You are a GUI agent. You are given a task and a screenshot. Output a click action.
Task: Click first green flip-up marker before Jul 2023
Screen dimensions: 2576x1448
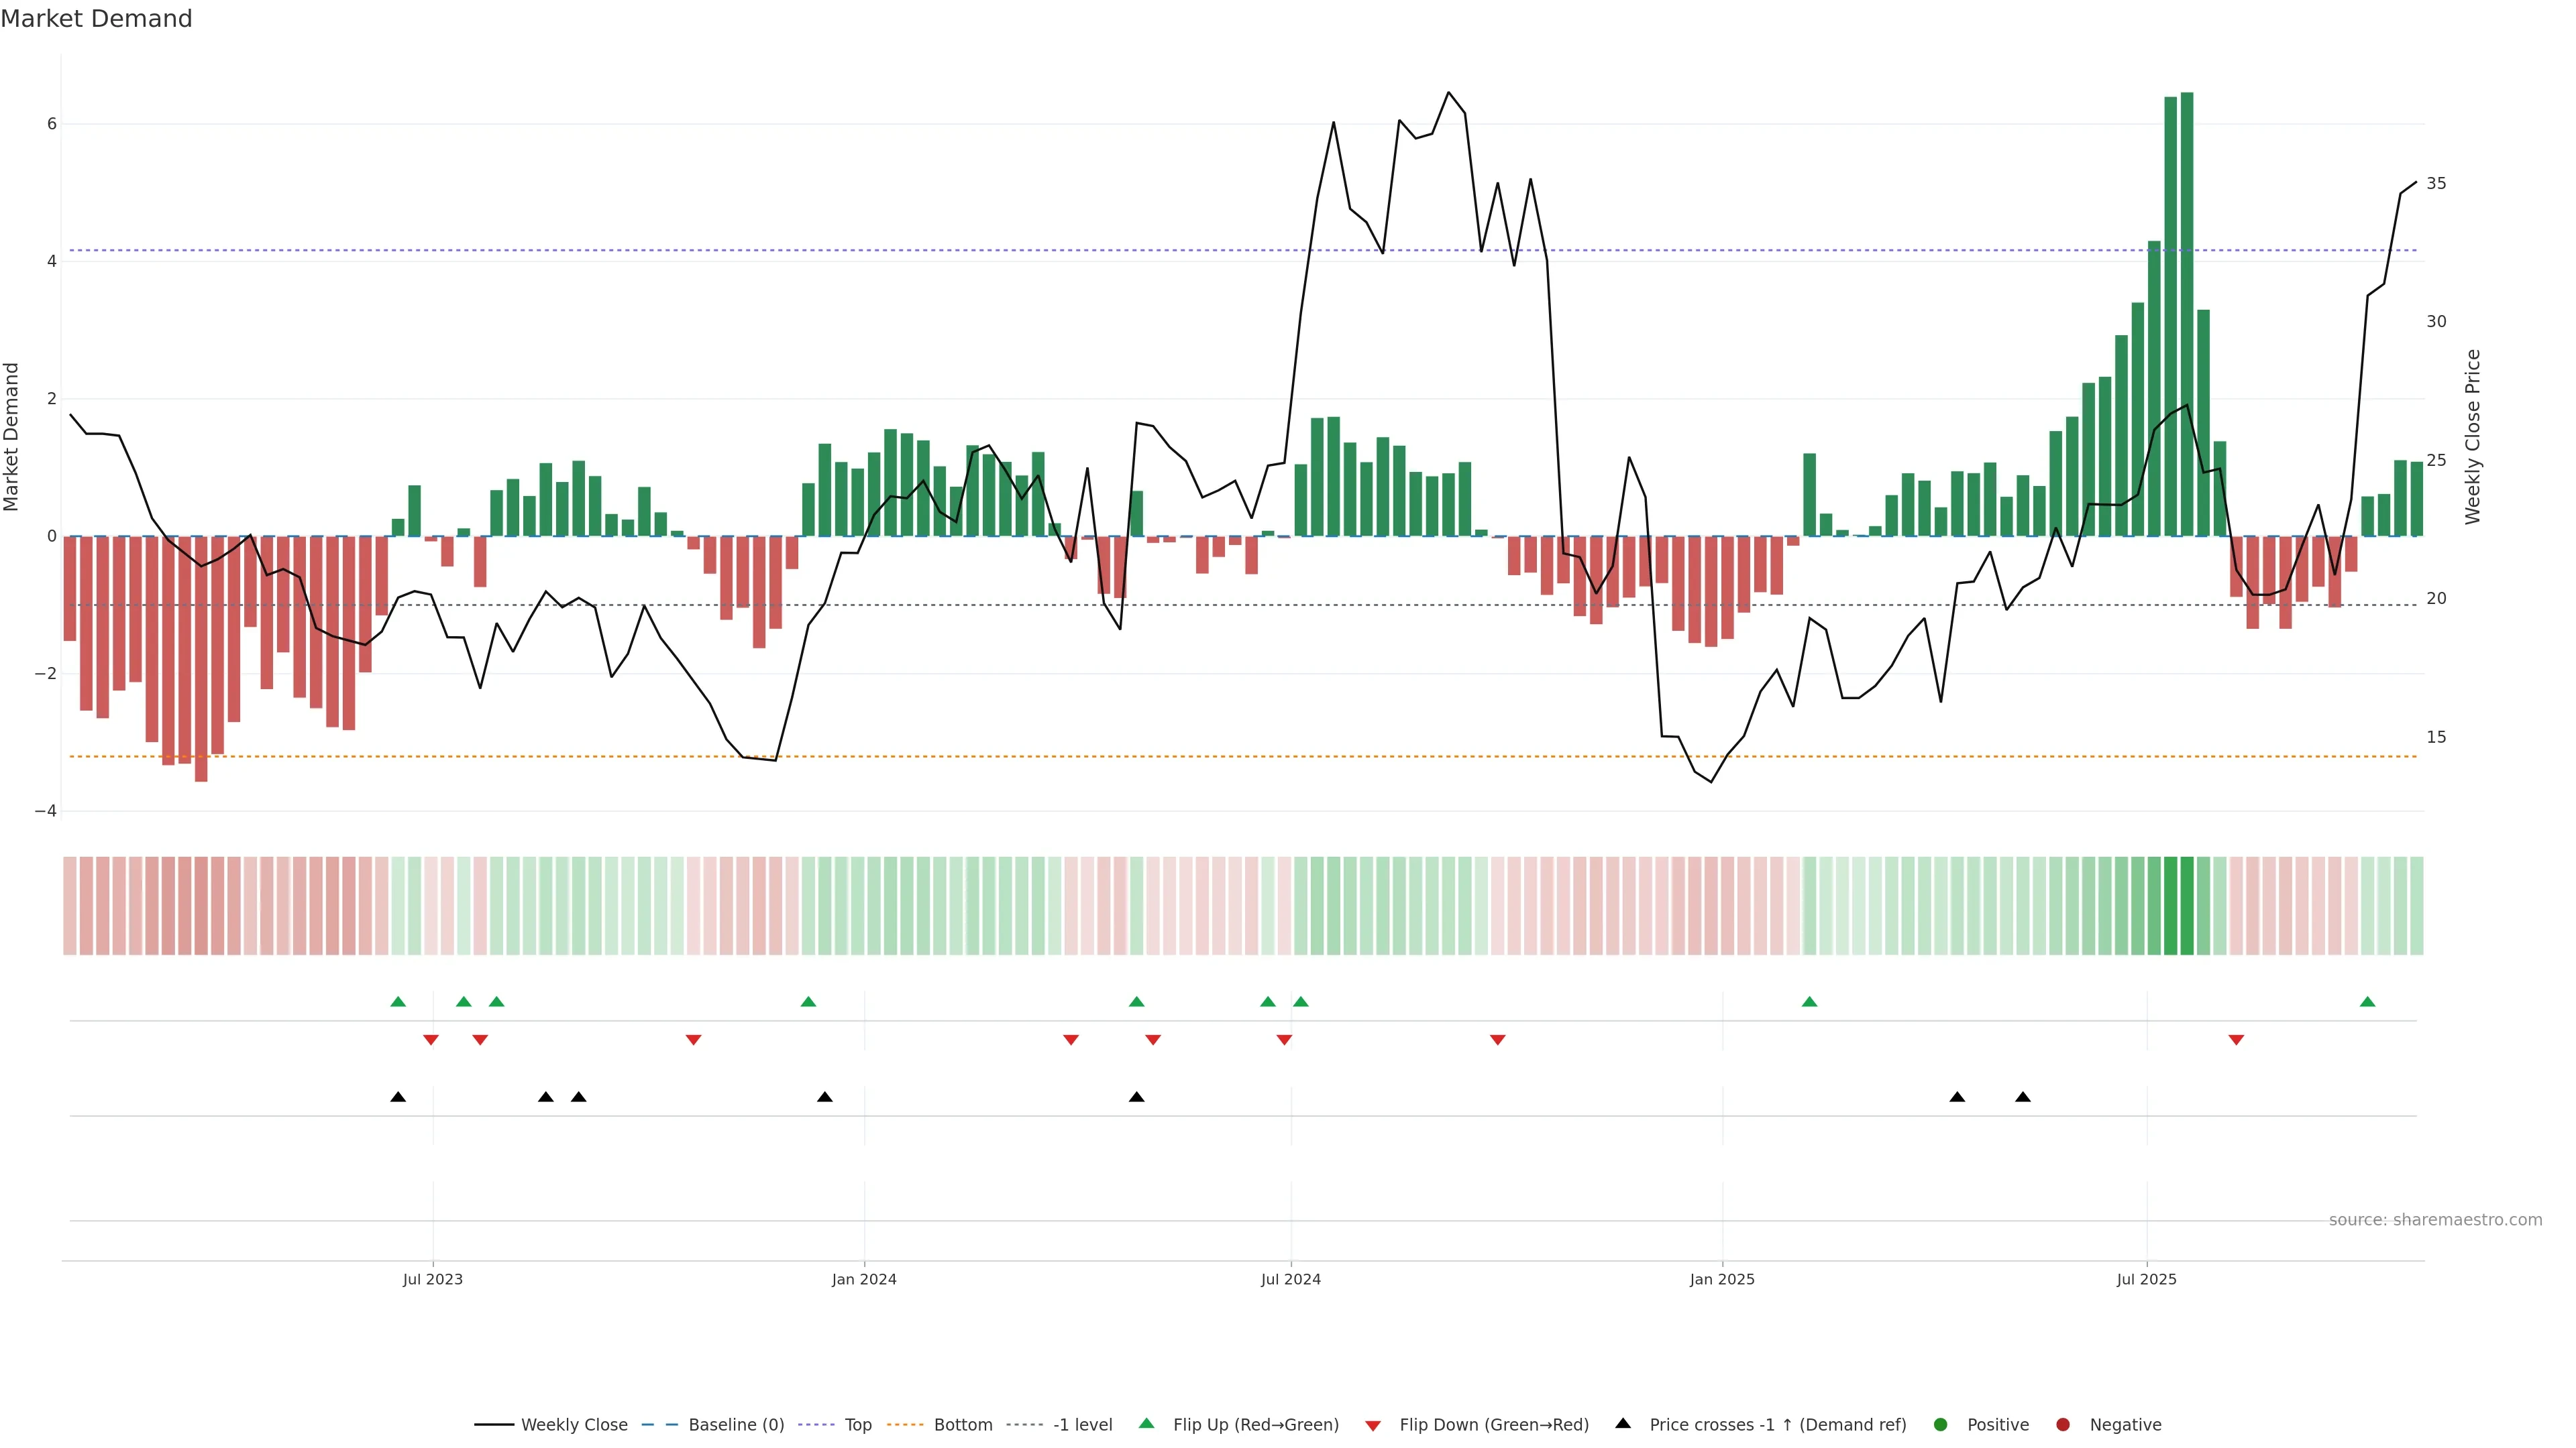click(398, 1002)
